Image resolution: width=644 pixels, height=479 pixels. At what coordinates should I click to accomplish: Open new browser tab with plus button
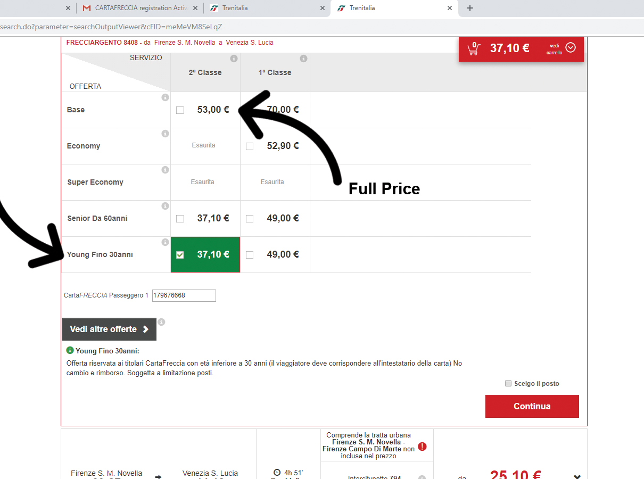pyautogui.click(x=470, y=8)
